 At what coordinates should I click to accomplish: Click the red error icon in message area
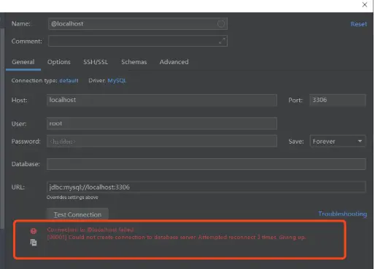[34, 231]
